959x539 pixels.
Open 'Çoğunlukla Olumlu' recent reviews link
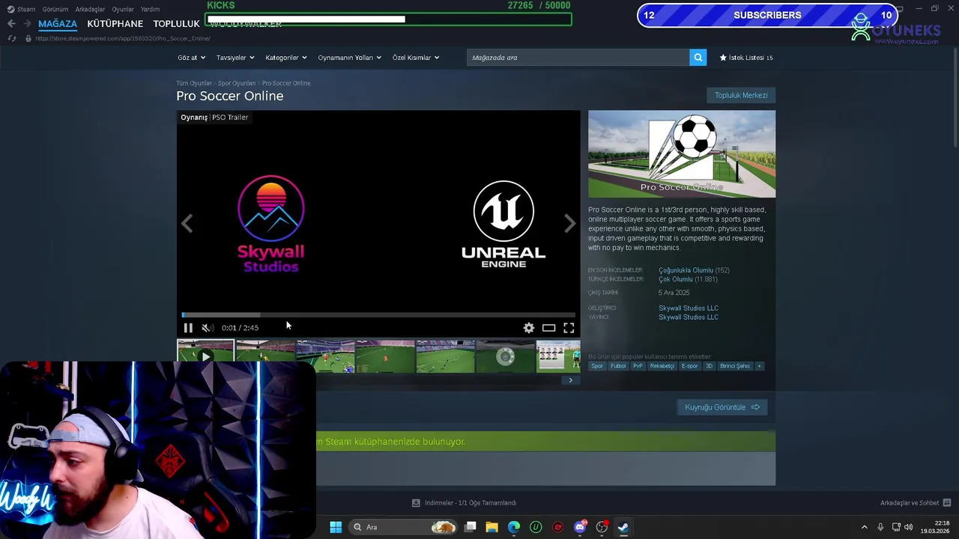click(686, 270)
